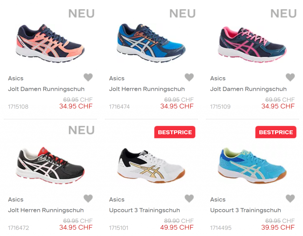Open Upcourt 3 Trainingschuh link priced 39.95 CHF
303x236 pixels.
pos(246,210)
